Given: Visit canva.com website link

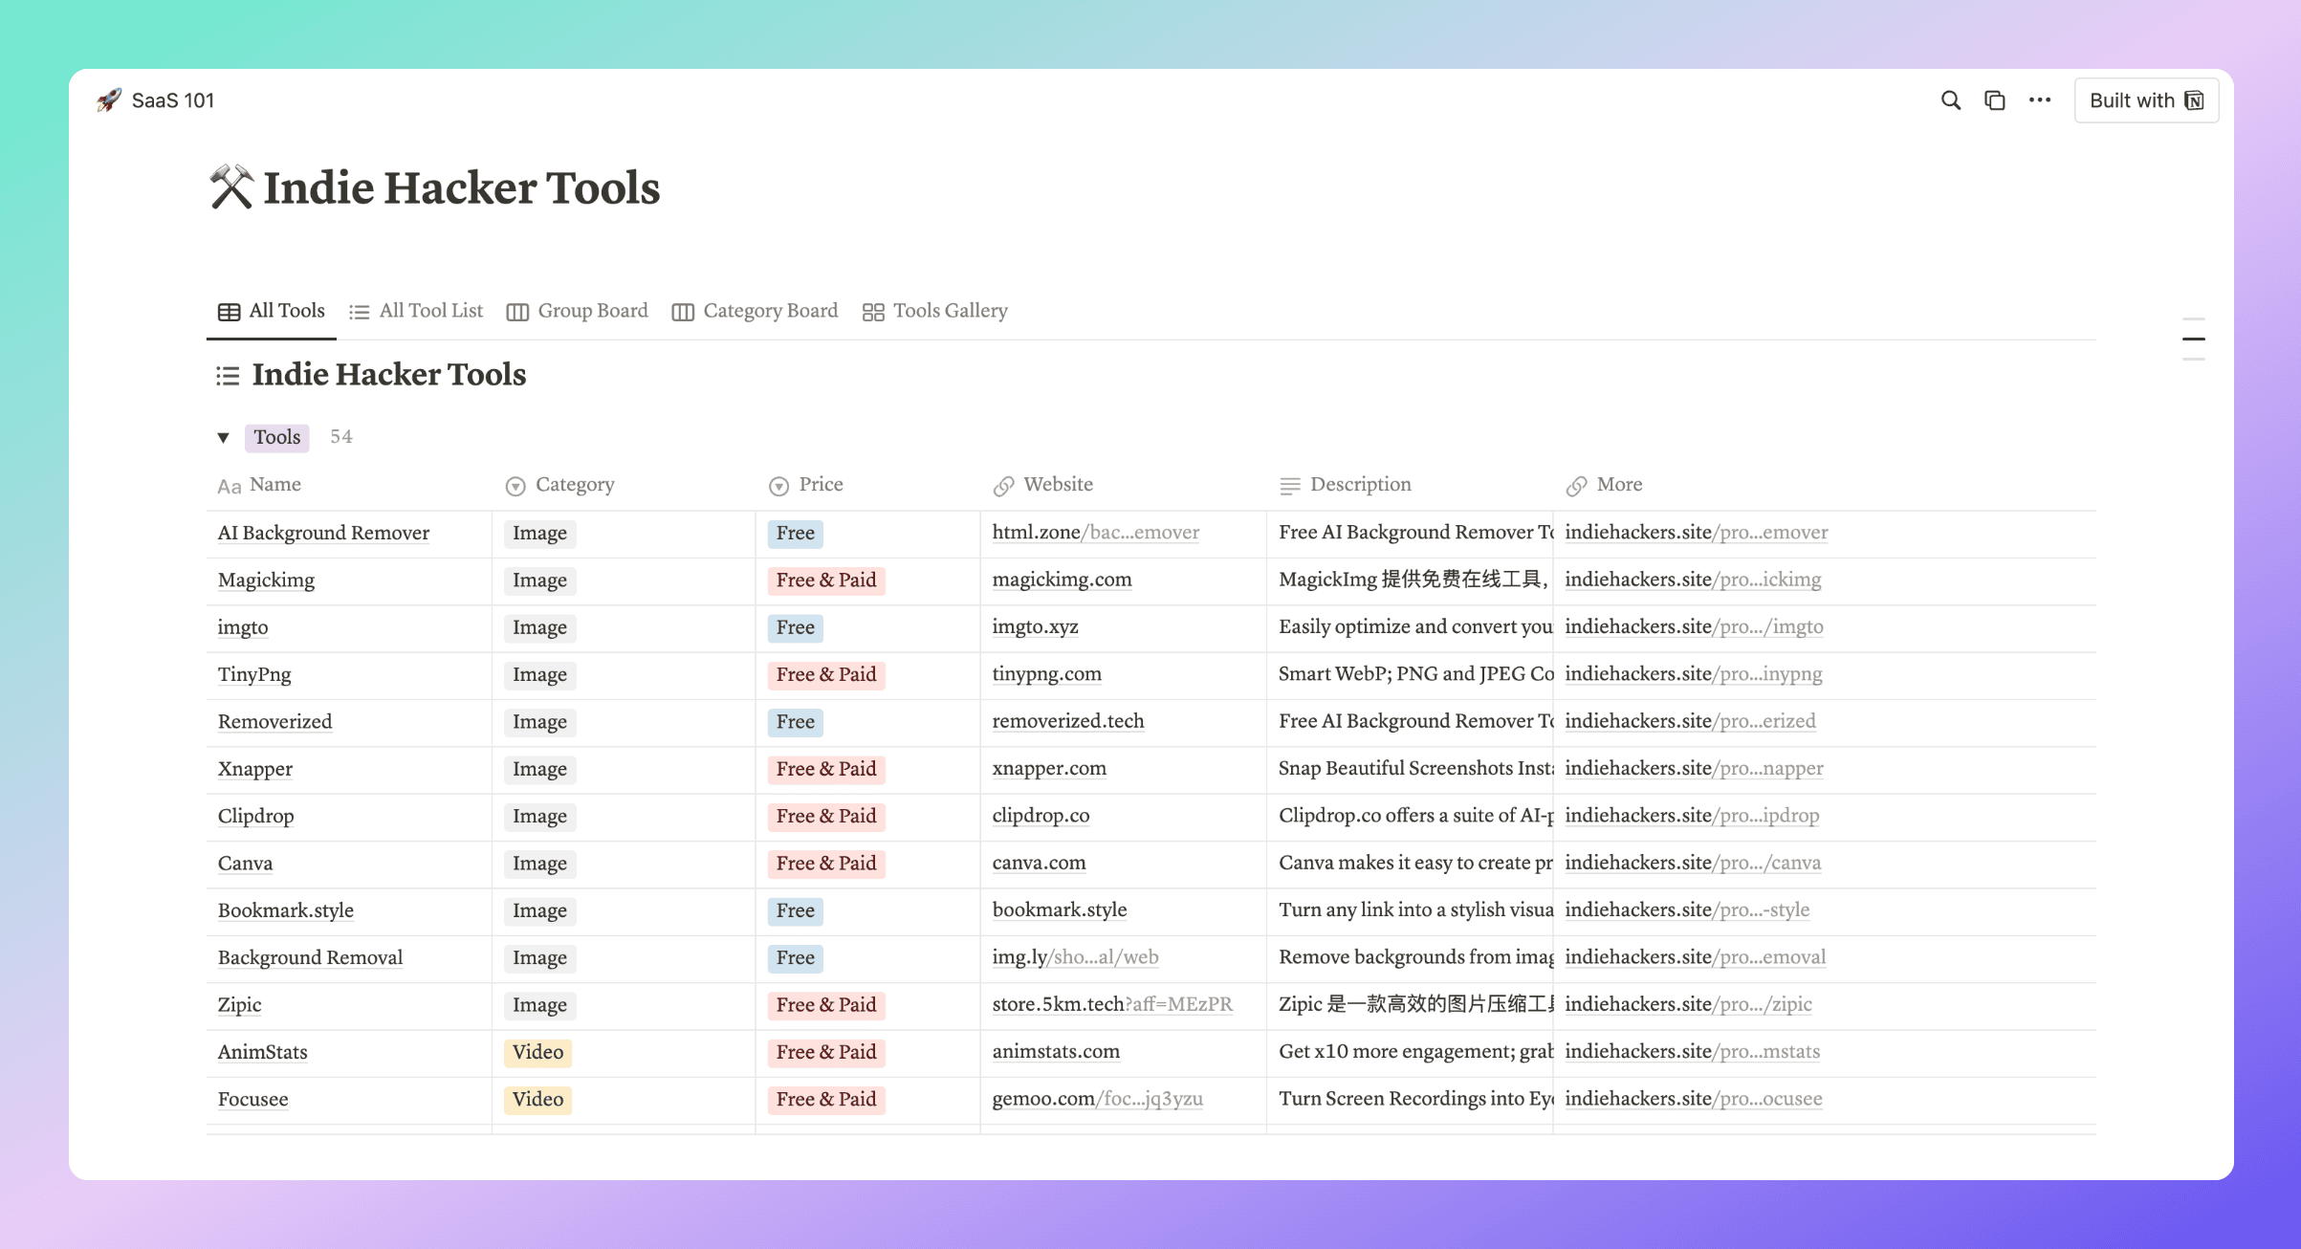Looking at the screenshot, I should (1039, 863).
